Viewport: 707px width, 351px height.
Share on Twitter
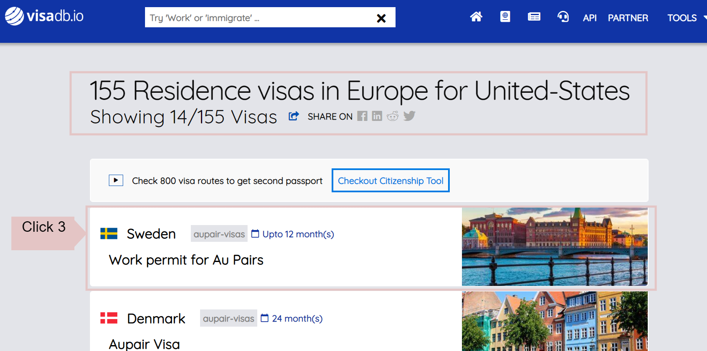coord(409,116)
